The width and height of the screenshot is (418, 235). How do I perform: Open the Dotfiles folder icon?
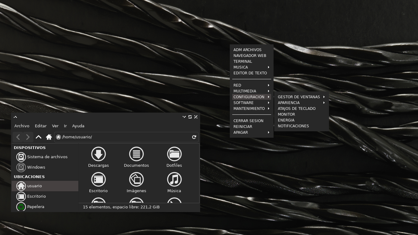tap(174, 154)
